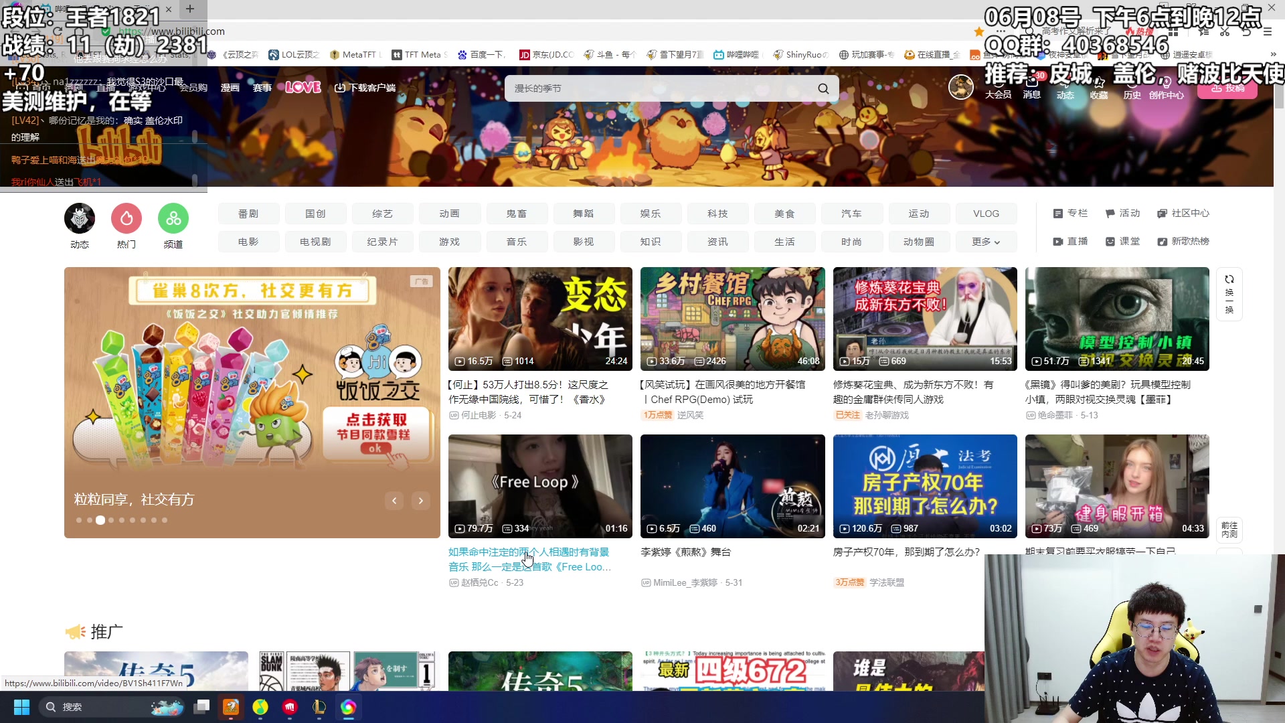This screenshot has width=1285, height=723.
Task: Open 历史 history in the header
Action: click(x=1132, y=88)
